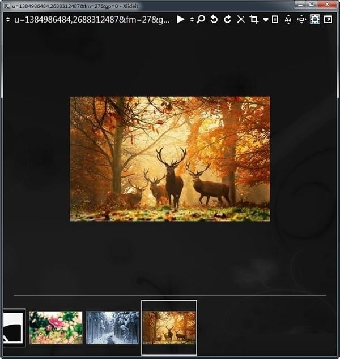Open the zoom magnifier tool
Image resolution: width=340 pixels, height=359 pixels.
point(201,19)
